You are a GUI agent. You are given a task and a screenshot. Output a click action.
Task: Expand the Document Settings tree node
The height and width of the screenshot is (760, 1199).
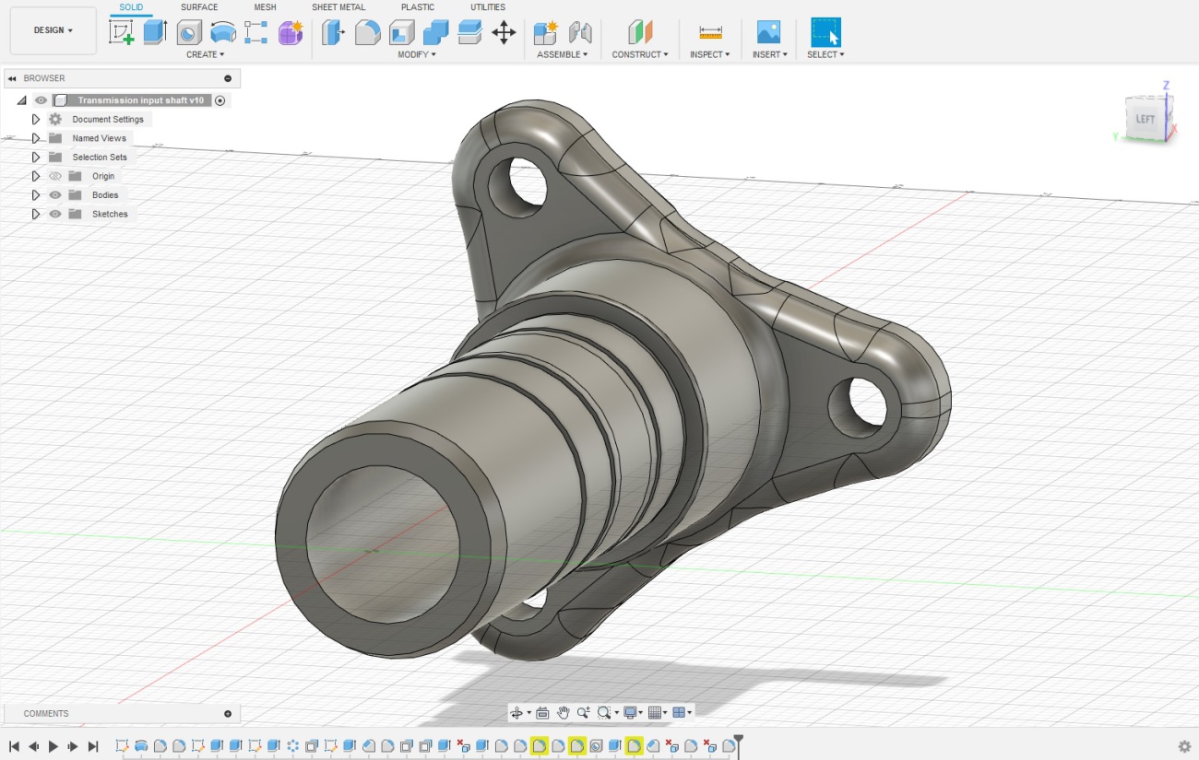pyautogui.click(x=36, y=120)
